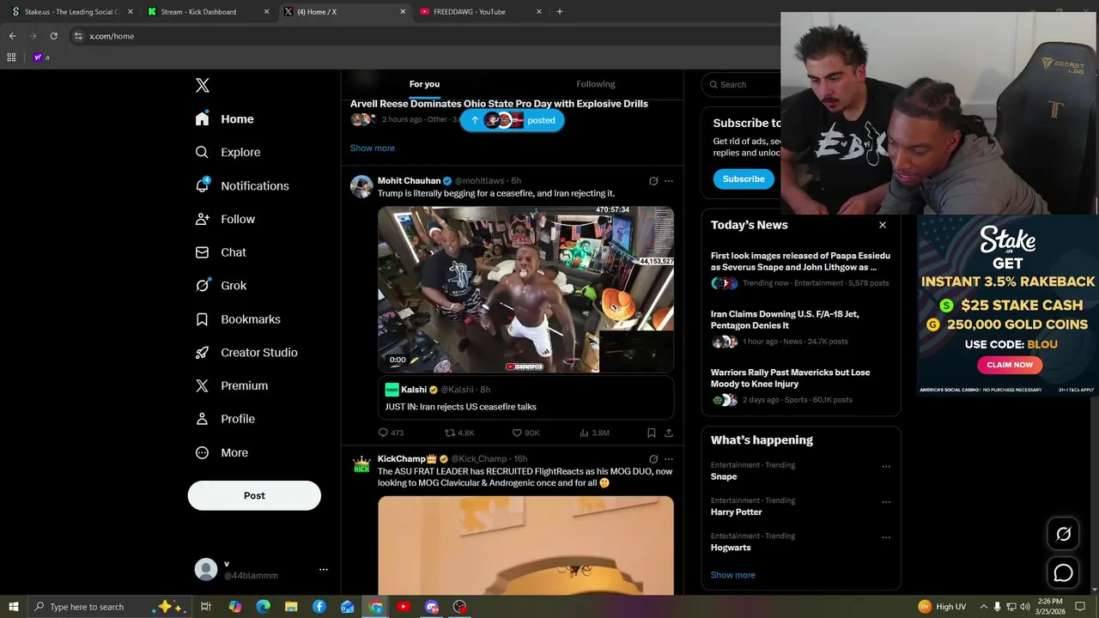Viewport: 1099px width, 618px height.
Task: Click the Subscribe button
Action: point(744,179)
